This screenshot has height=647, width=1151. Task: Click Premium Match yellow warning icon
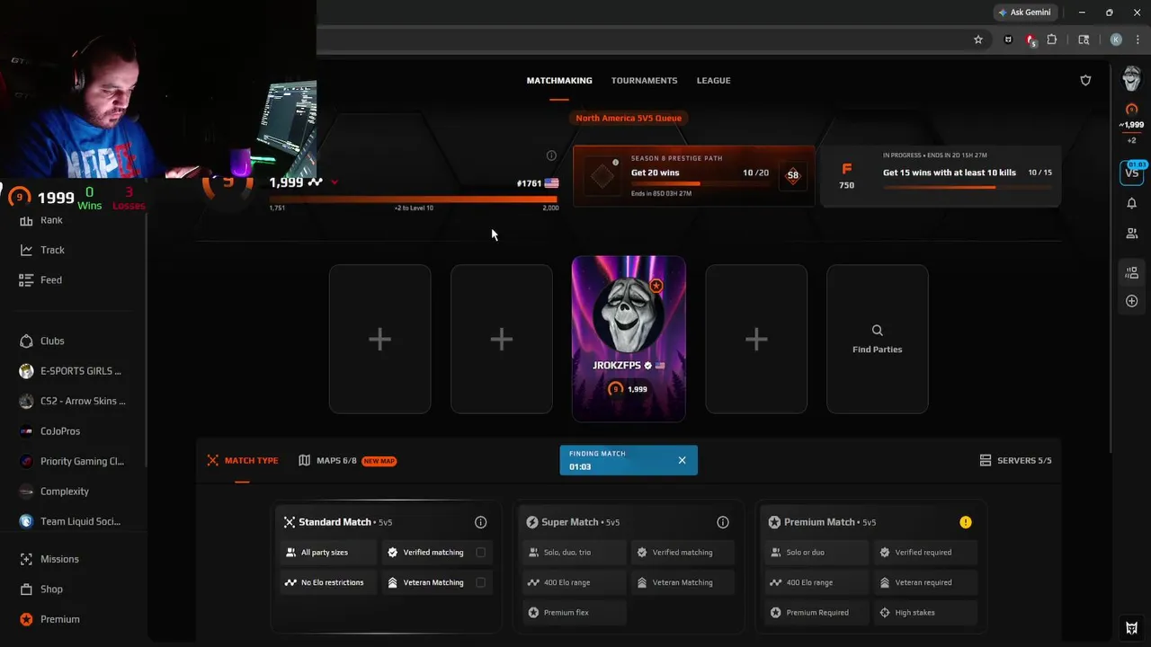click(x=965, y=522)
